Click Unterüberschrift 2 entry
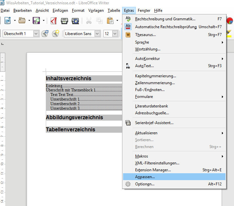The image size is (234, 206). 65,104
